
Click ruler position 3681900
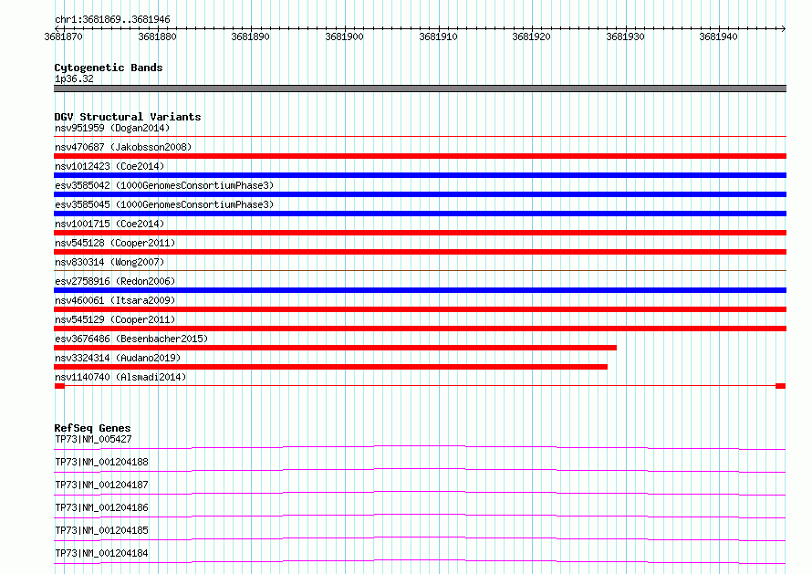344,37
